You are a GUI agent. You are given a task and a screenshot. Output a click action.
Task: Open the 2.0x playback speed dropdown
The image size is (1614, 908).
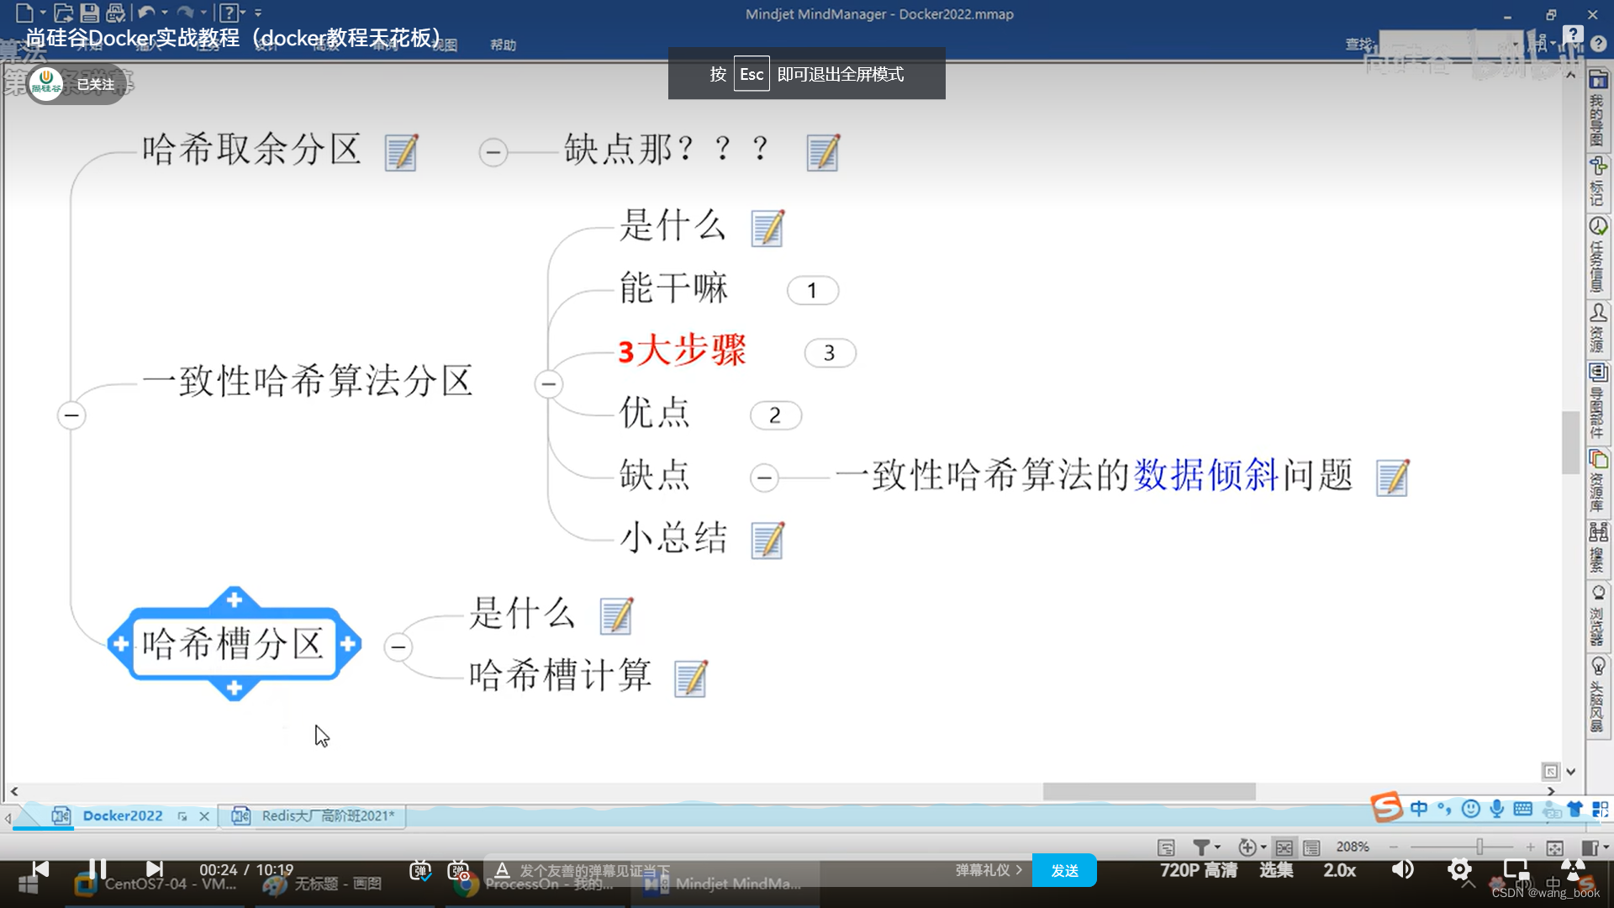[1340, 871]
